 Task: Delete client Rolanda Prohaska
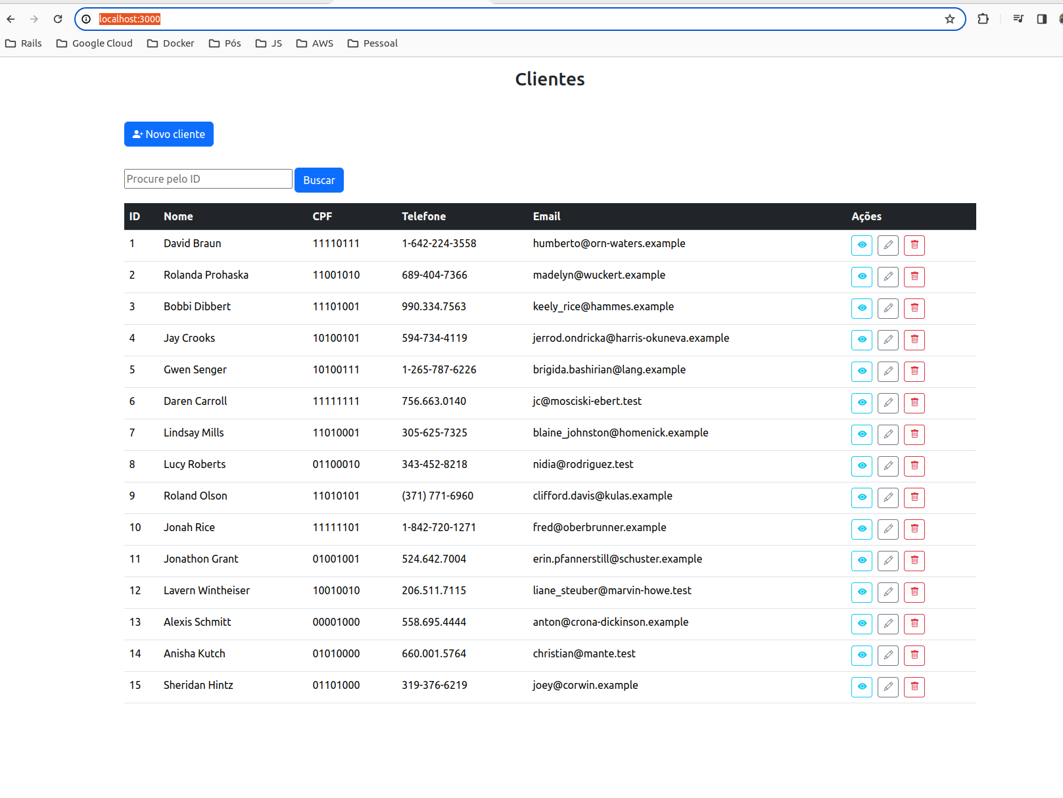tap(914, 277)
